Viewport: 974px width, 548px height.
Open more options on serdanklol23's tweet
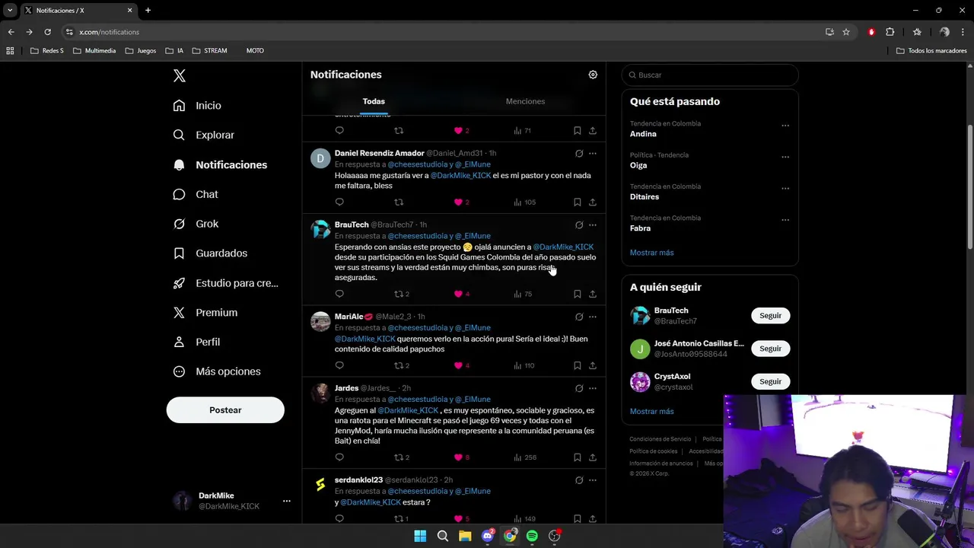tap(593, 480)
